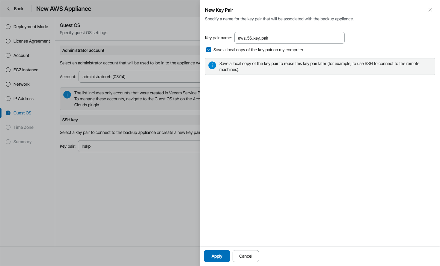Open the Key pair dropdown showing lrskp
This screenshot has width=440, height=266.
click(139, 146)
